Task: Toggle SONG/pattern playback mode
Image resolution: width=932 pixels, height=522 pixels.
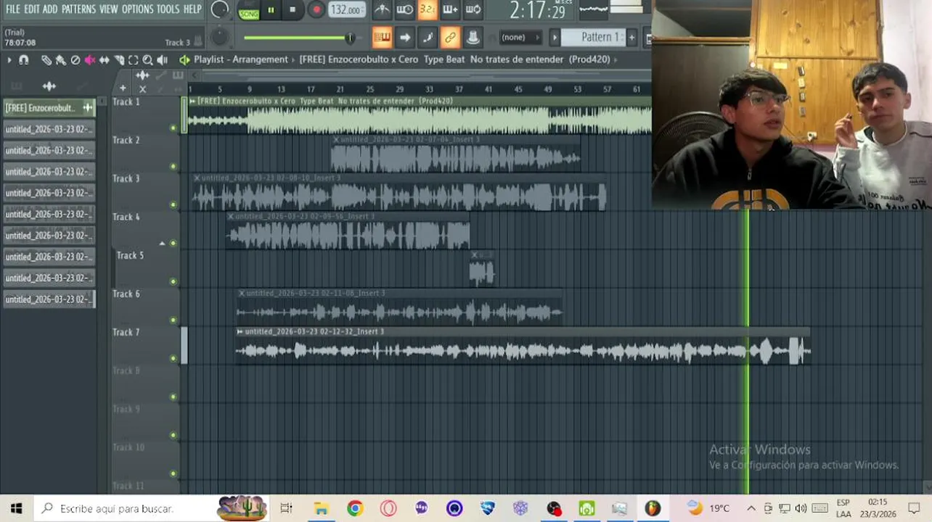Action: (x=249, y=11)
